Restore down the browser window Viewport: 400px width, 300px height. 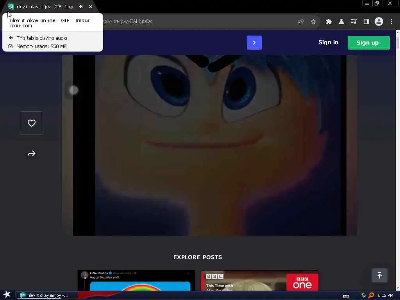click(x=377, y=4)
